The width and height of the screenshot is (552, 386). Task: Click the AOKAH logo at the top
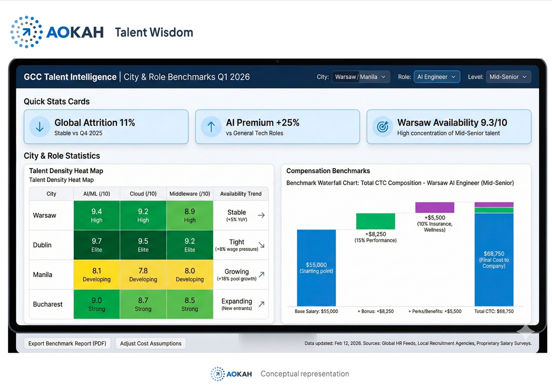[57, 32]
